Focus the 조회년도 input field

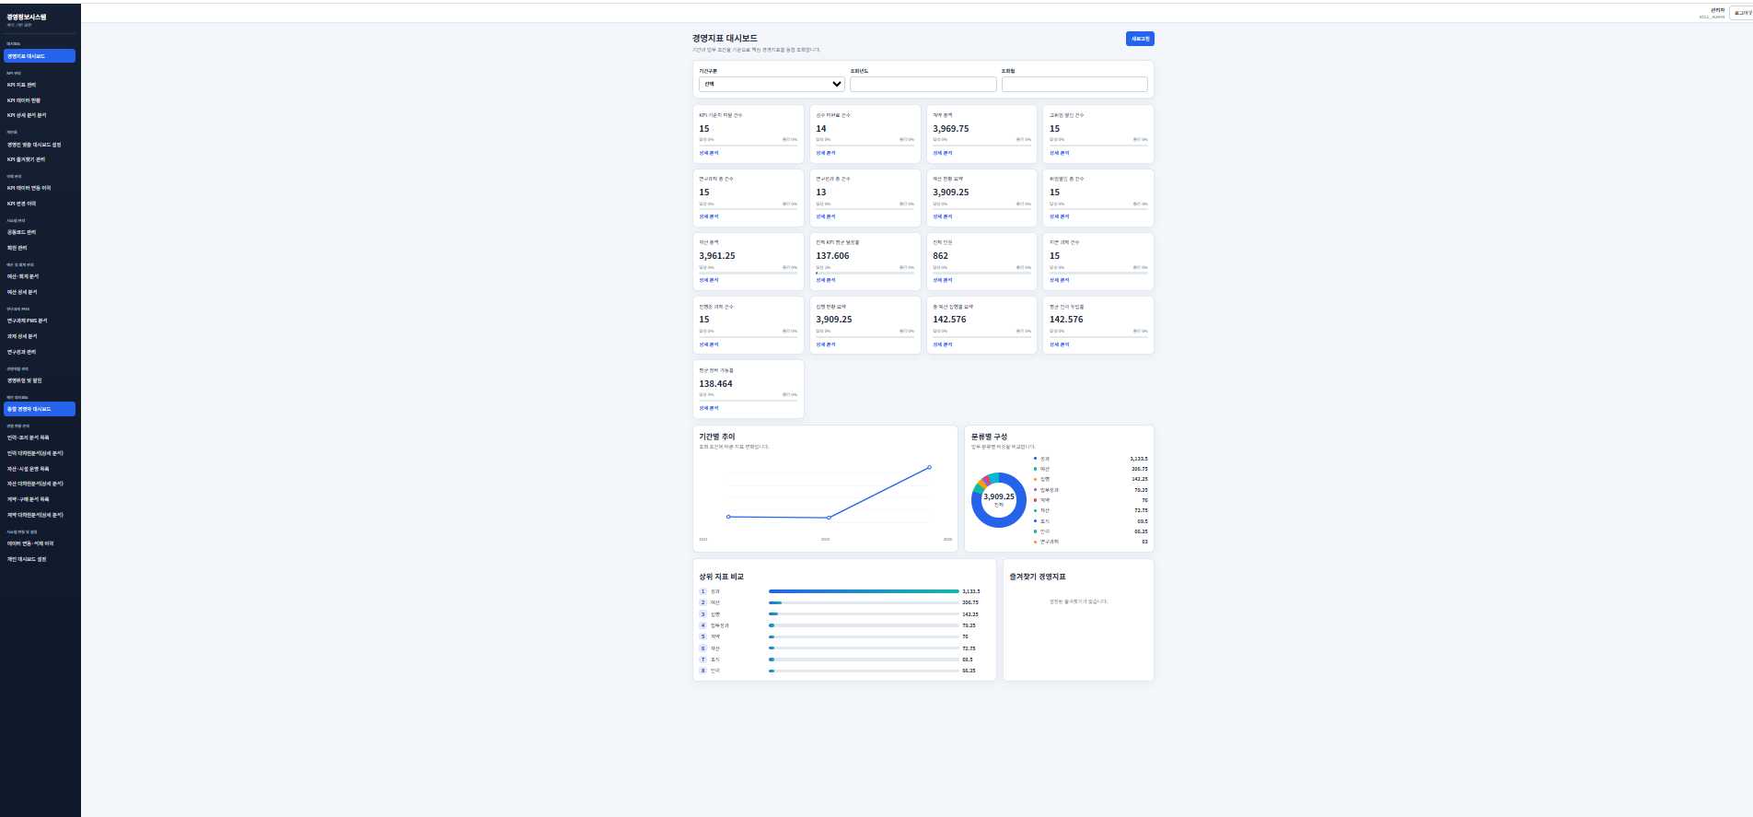923,84
